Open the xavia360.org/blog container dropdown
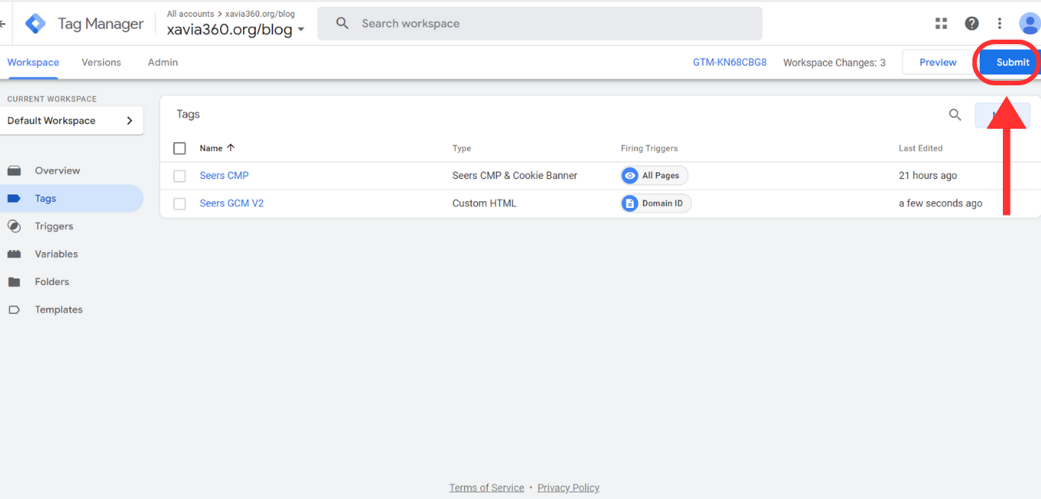This screenshot has height=499, width=1041. point(235,29)
